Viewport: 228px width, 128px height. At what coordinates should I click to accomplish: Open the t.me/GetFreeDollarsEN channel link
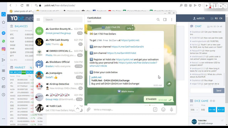click(x=128, y=47)
